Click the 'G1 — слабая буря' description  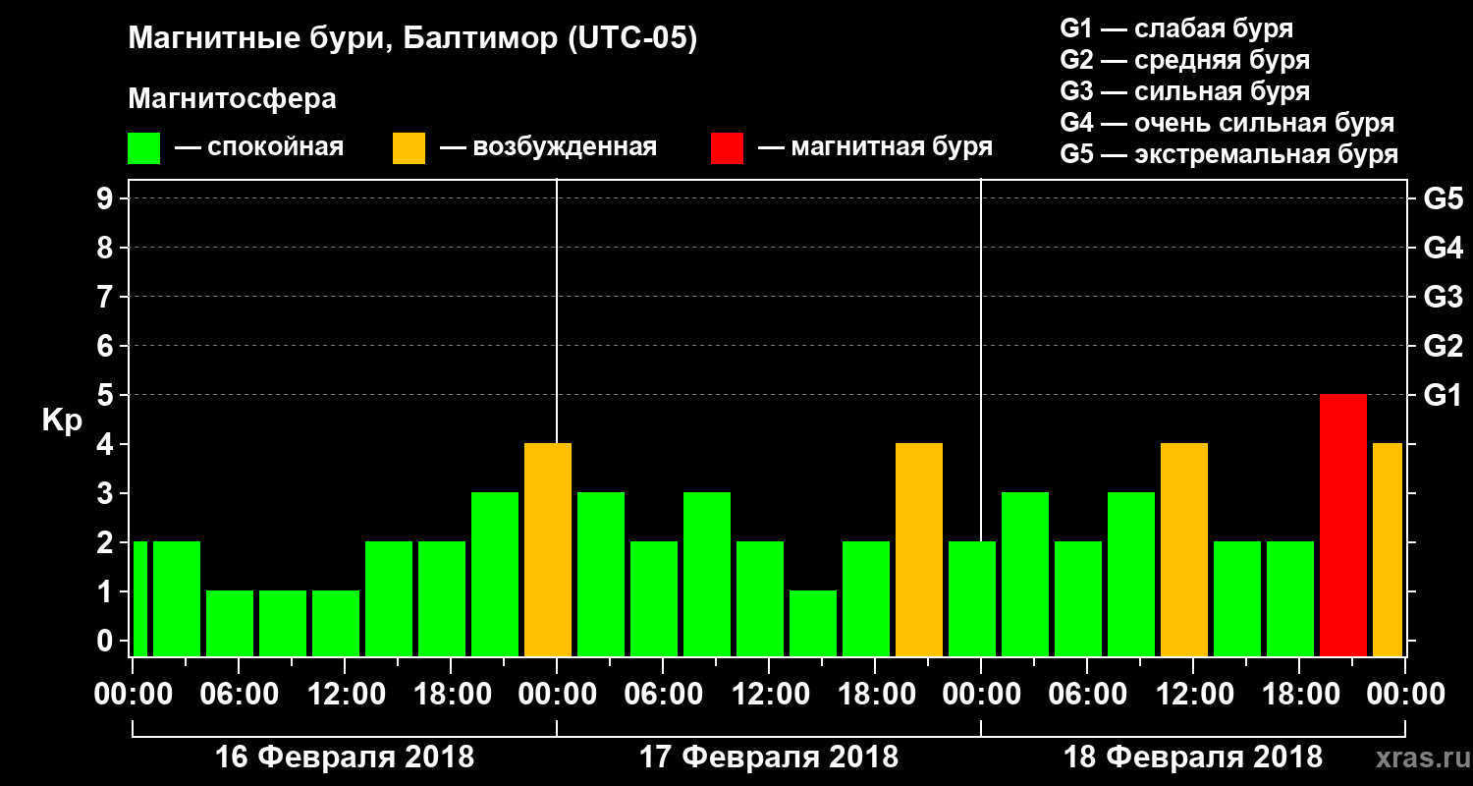(x=1176, y=28)
